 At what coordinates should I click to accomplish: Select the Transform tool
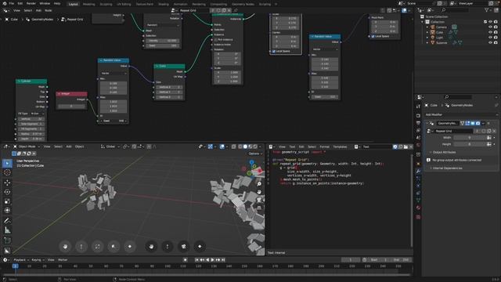[x=7, y=211]
